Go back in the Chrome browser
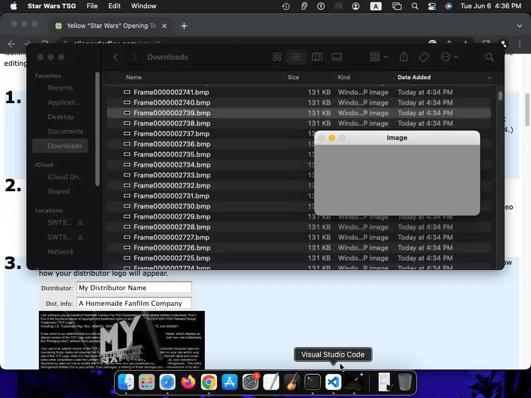The height and width of the screenshot is (398, 531). pyautogui.click(x=11, y=44)
